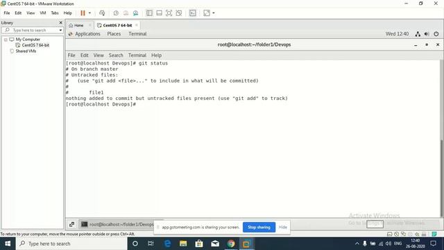Click the GNOME network status icon
This screenshot has width=444, height=250.
pos(418,34)
